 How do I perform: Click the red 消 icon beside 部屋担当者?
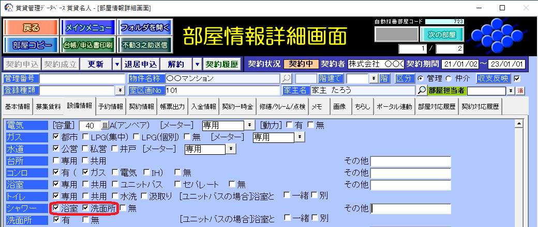tap(520, 90)
